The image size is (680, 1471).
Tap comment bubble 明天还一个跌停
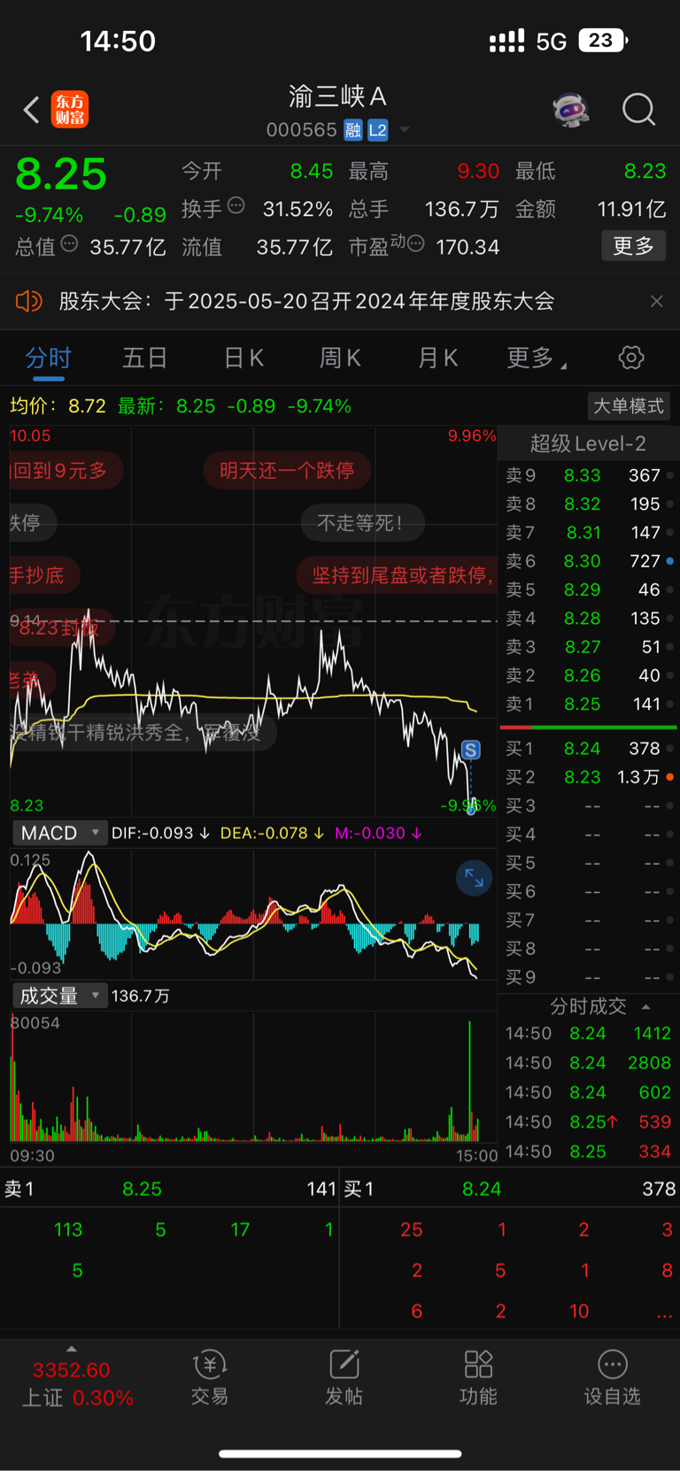287,470
